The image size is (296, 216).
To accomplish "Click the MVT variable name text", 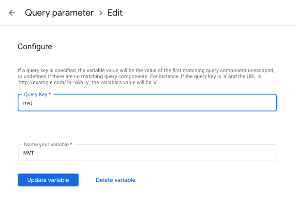I will [x=29, y=153].
